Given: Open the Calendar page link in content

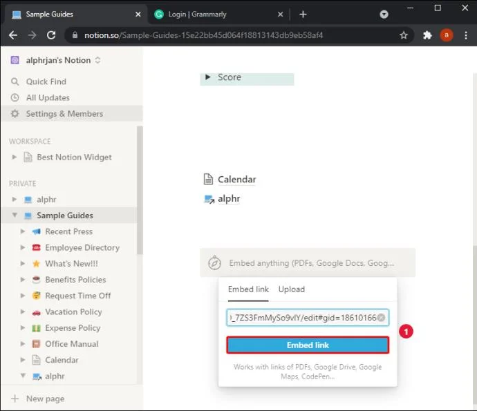Looking at the screenshot, I should click(x=236, y=180).
